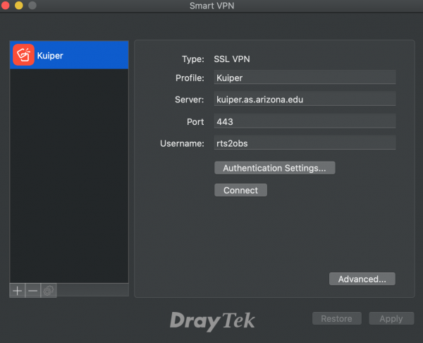423x343 pixels.
Task: Click the Profile name field
Action: (305, 77)
